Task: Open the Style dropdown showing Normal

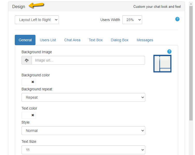Action: point(83,131)
